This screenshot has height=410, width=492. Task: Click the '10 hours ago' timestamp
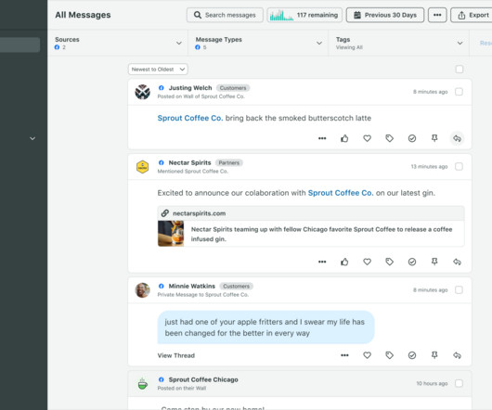click(x=432, y=384)
